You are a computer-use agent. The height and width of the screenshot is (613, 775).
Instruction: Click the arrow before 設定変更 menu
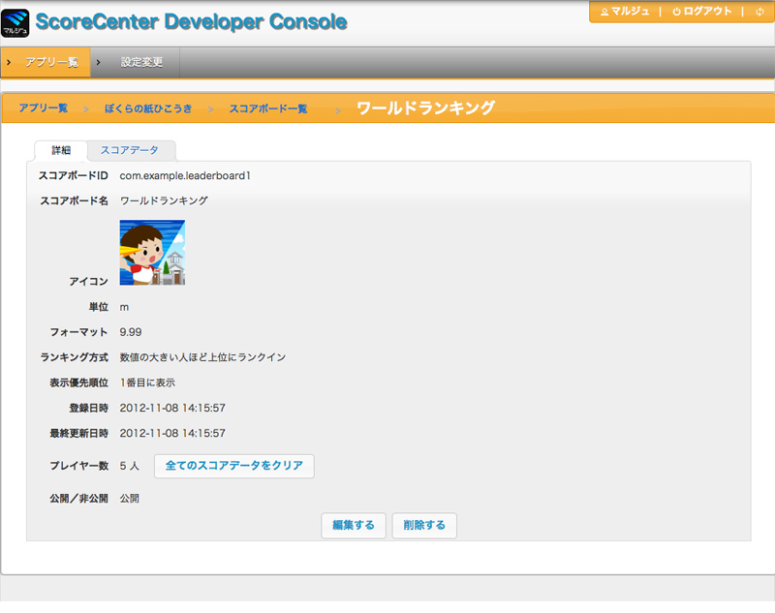[x=99, y=62]
